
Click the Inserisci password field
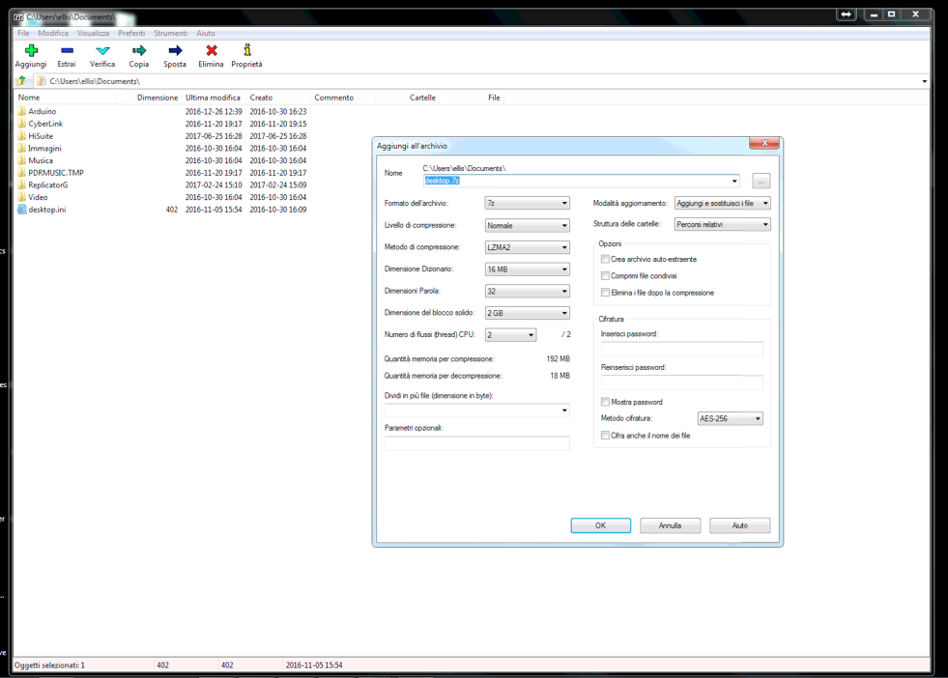[x=681, y=349]
